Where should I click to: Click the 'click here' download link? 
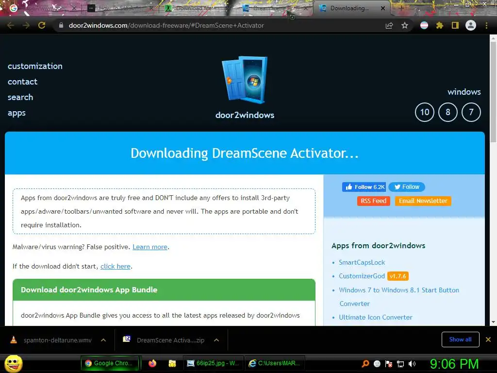pos(116,266)
